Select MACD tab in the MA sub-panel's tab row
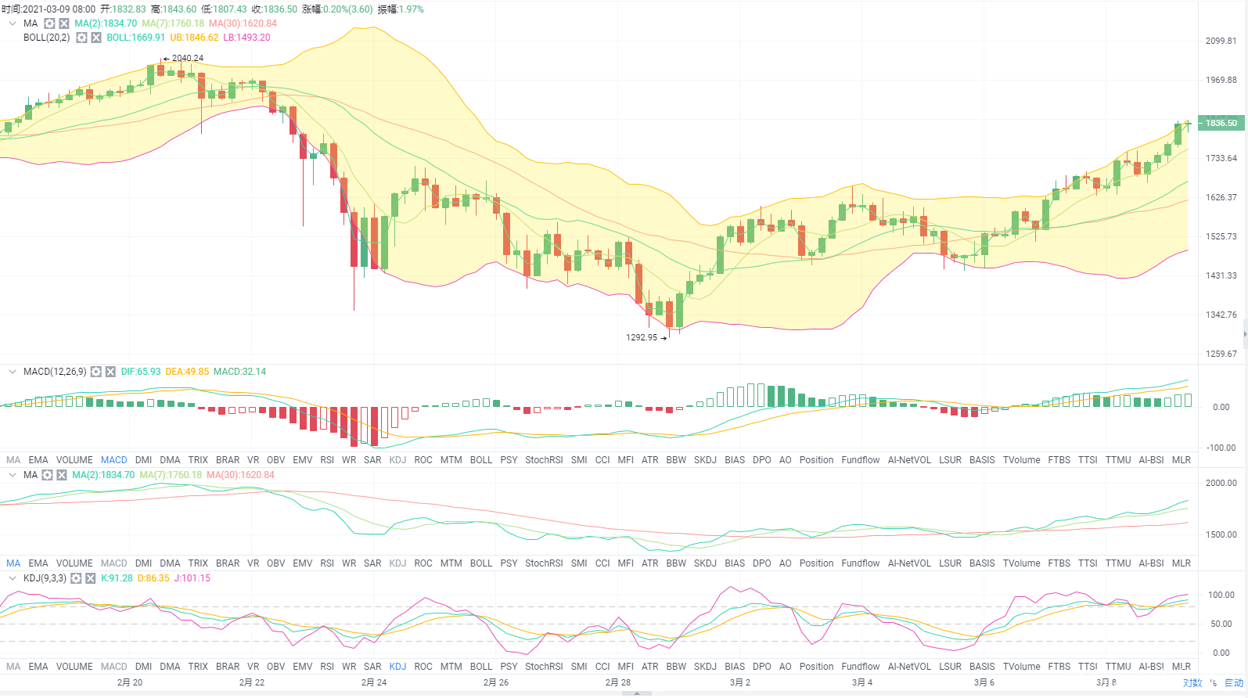The height and width of the screenshot is (698, 1248). [x=114, y=563]
